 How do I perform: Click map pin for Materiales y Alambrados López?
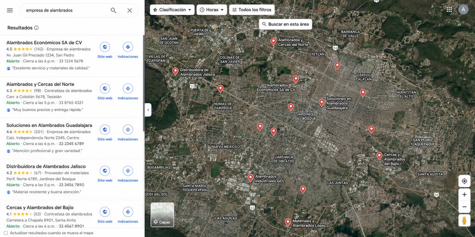288,223
